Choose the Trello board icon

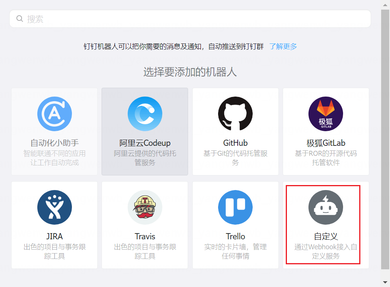coord(235,207)
